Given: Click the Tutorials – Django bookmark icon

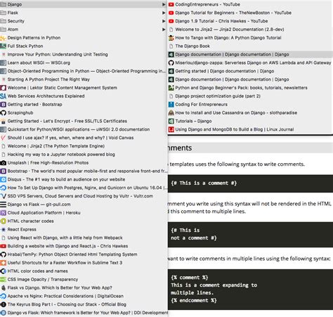Looking at the screenshot, I should (x=171, y=121).
